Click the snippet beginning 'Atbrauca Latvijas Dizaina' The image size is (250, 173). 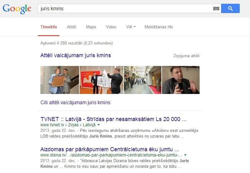pos(114,164)
